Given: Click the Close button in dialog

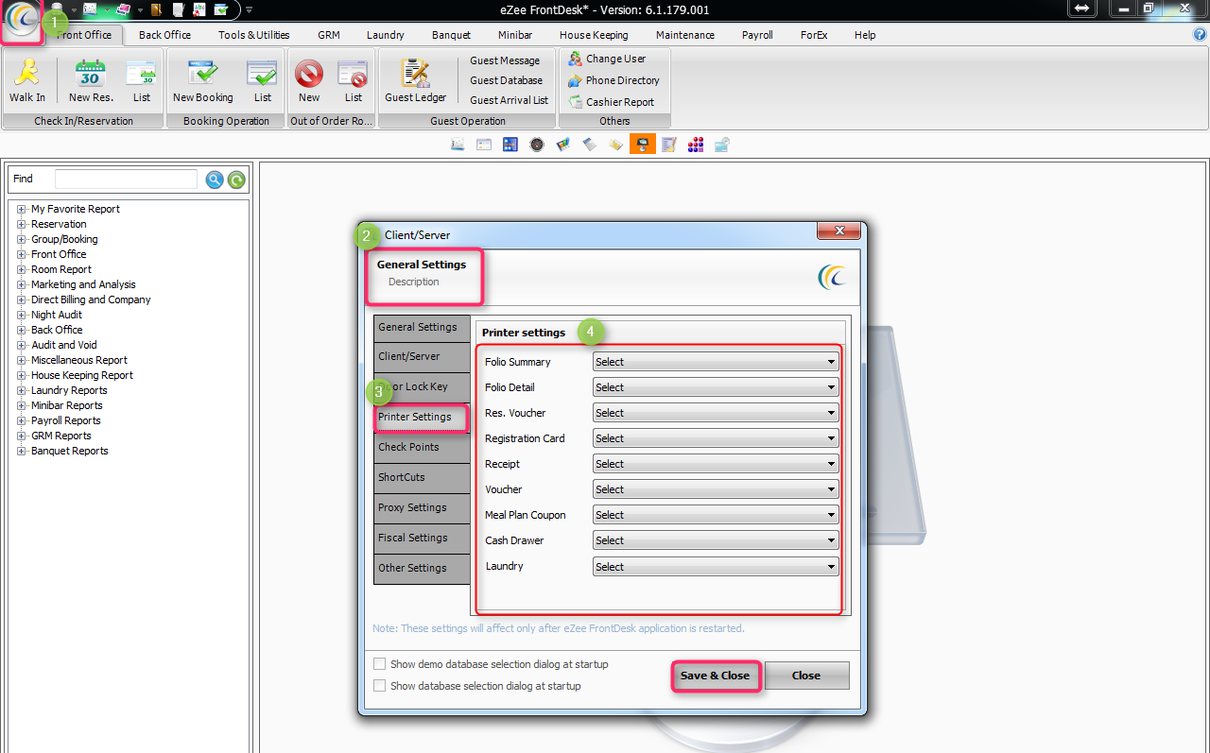Looking at the screenshot, I should [x=806, y=676].
